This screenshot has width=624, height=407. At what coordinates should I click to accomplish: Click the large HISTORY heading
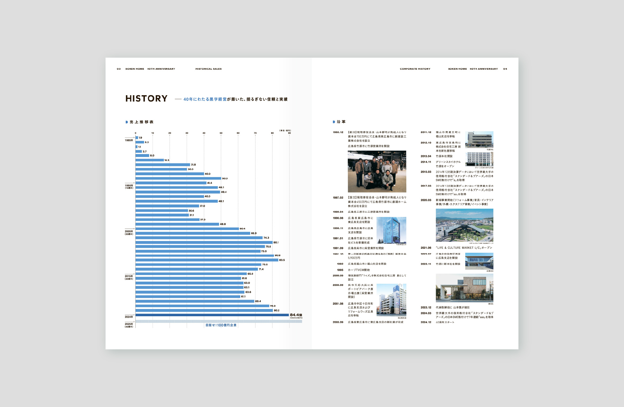click(x=146, y=99)
